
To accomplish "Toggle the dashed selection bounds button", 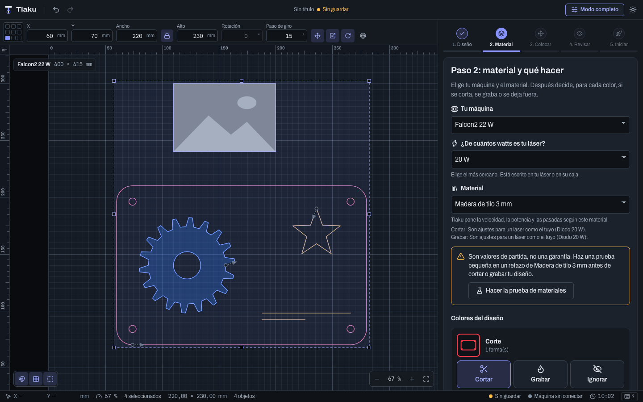I will pyautogui.click(x=50, y=379).
